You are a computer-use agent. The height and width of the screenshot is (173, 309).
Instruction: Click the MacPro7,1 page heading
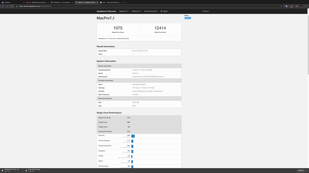[105, 18]
